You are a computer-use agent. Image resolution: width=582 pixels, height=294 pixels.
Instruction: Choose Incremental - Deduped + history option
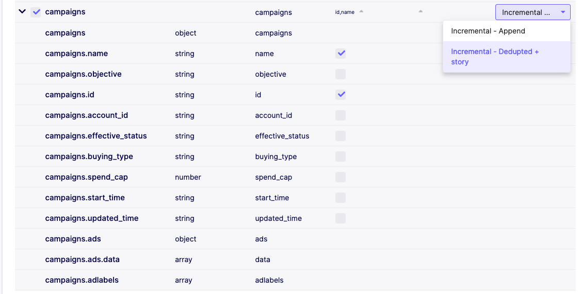(x=494, y=57)
